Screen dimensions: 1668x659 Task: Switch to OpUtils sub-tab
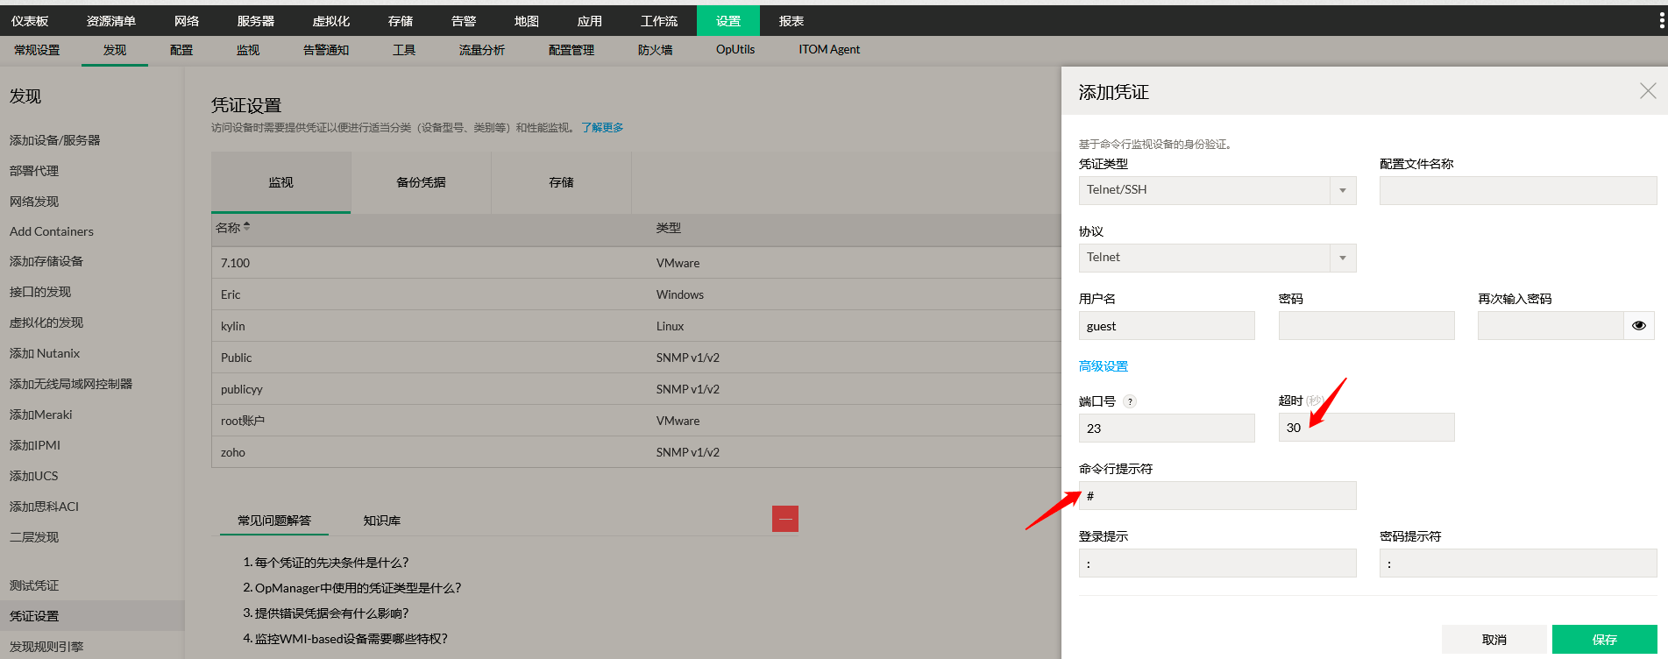[735, 50]
